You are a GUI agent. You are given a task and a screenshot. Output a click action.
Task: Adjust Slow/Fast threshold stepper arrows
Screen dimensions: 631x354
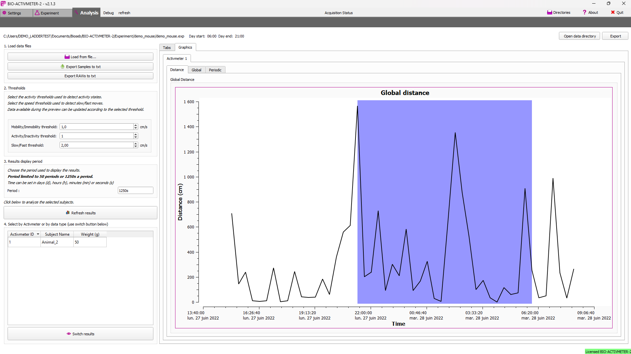click(136, 145)
